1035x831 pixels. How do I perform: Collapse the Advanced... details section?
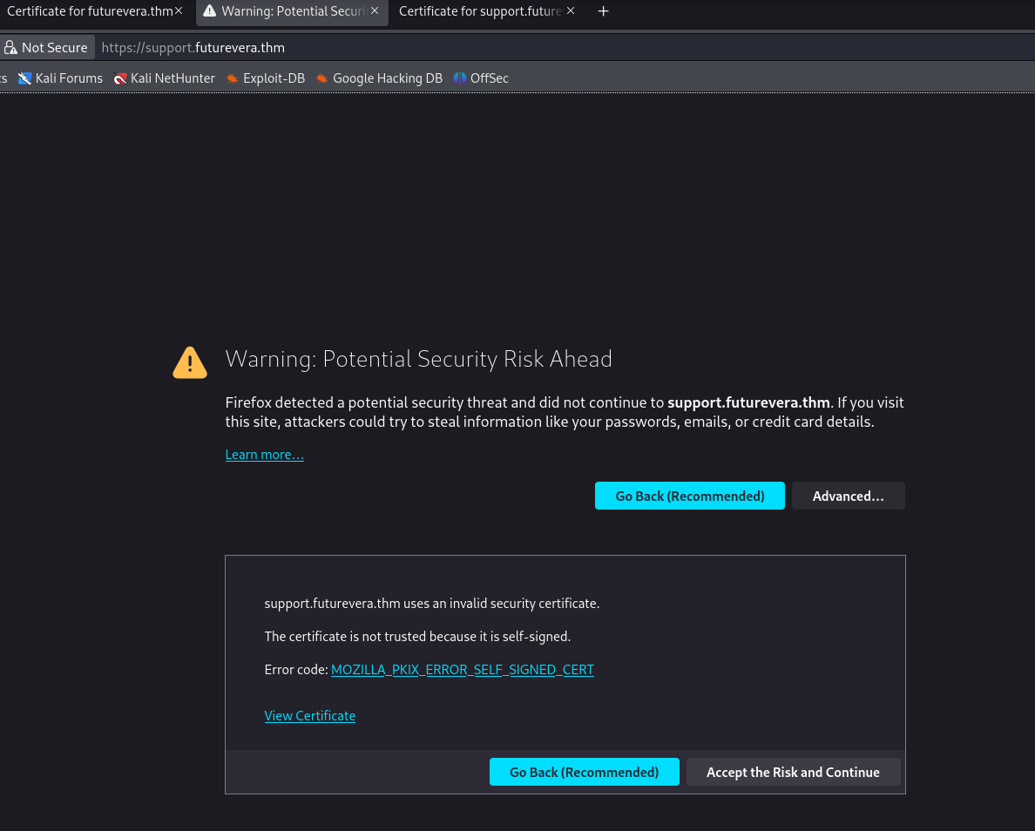click(848, 497)
